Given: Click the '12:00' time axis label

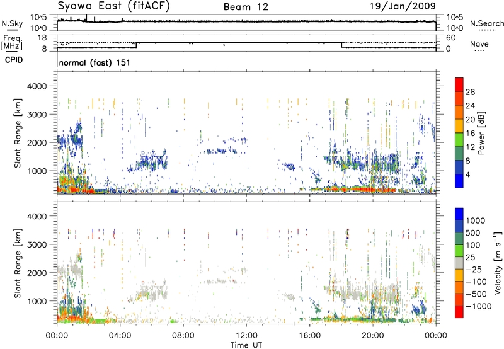Looking at the screenshot, I should click(246, 336).
